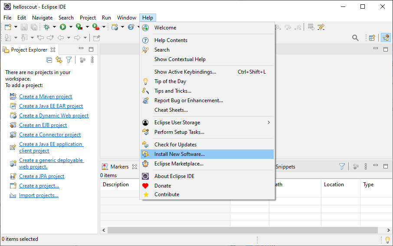Toggle Link with Editor in Project Explorer
This screenshot has height=246, width=393.
59,60
